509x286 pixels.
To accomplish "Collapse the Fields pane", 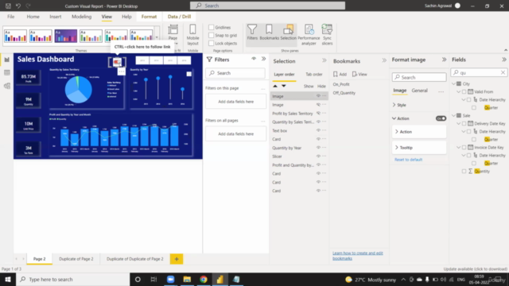I will pos(503,60).
